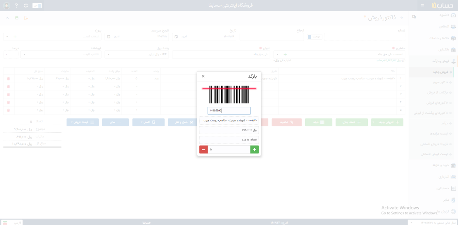The image size is (458, 225).
Task: Open the پروژه (project) dropdown
Action: point(7,37)
